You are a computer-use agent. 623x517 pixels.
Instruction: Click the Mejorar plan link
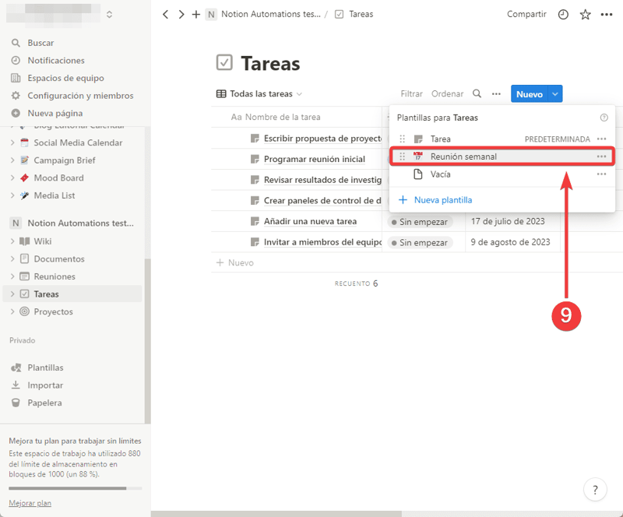tap(30, 503)
